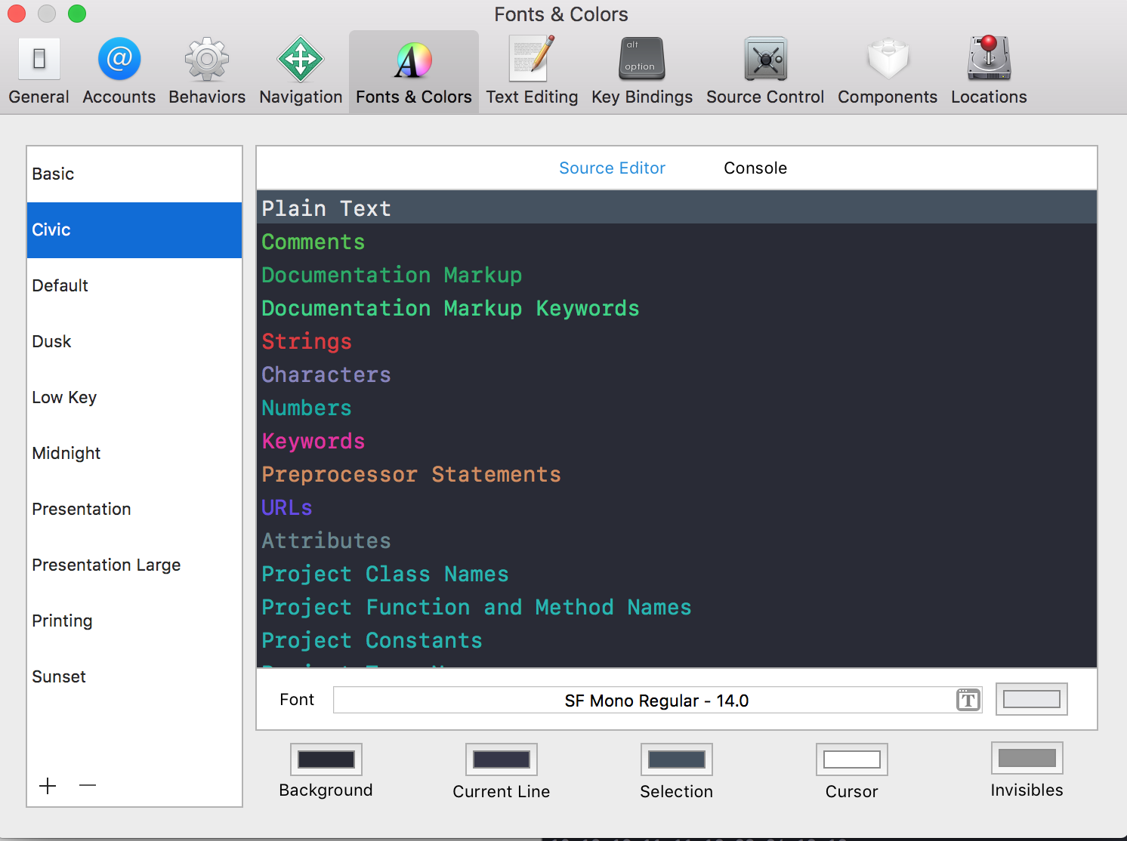The width and height of the screenshot is (1127, 841).
Task: Open the Invisibles color well
Action: coord(1027,758)
